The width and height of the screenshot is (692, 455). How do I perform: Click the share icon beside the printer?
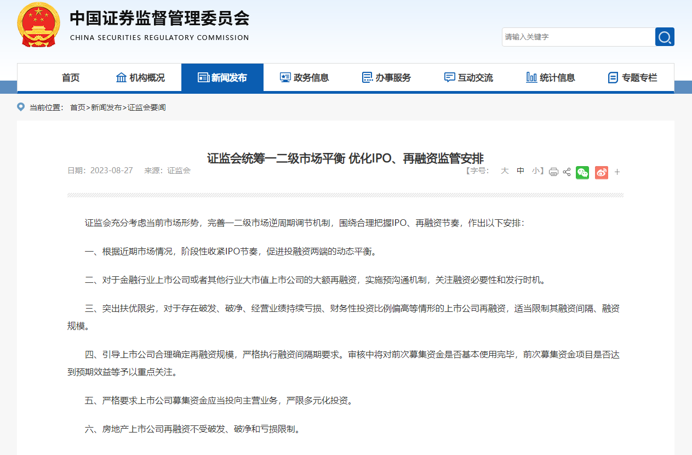567,172
